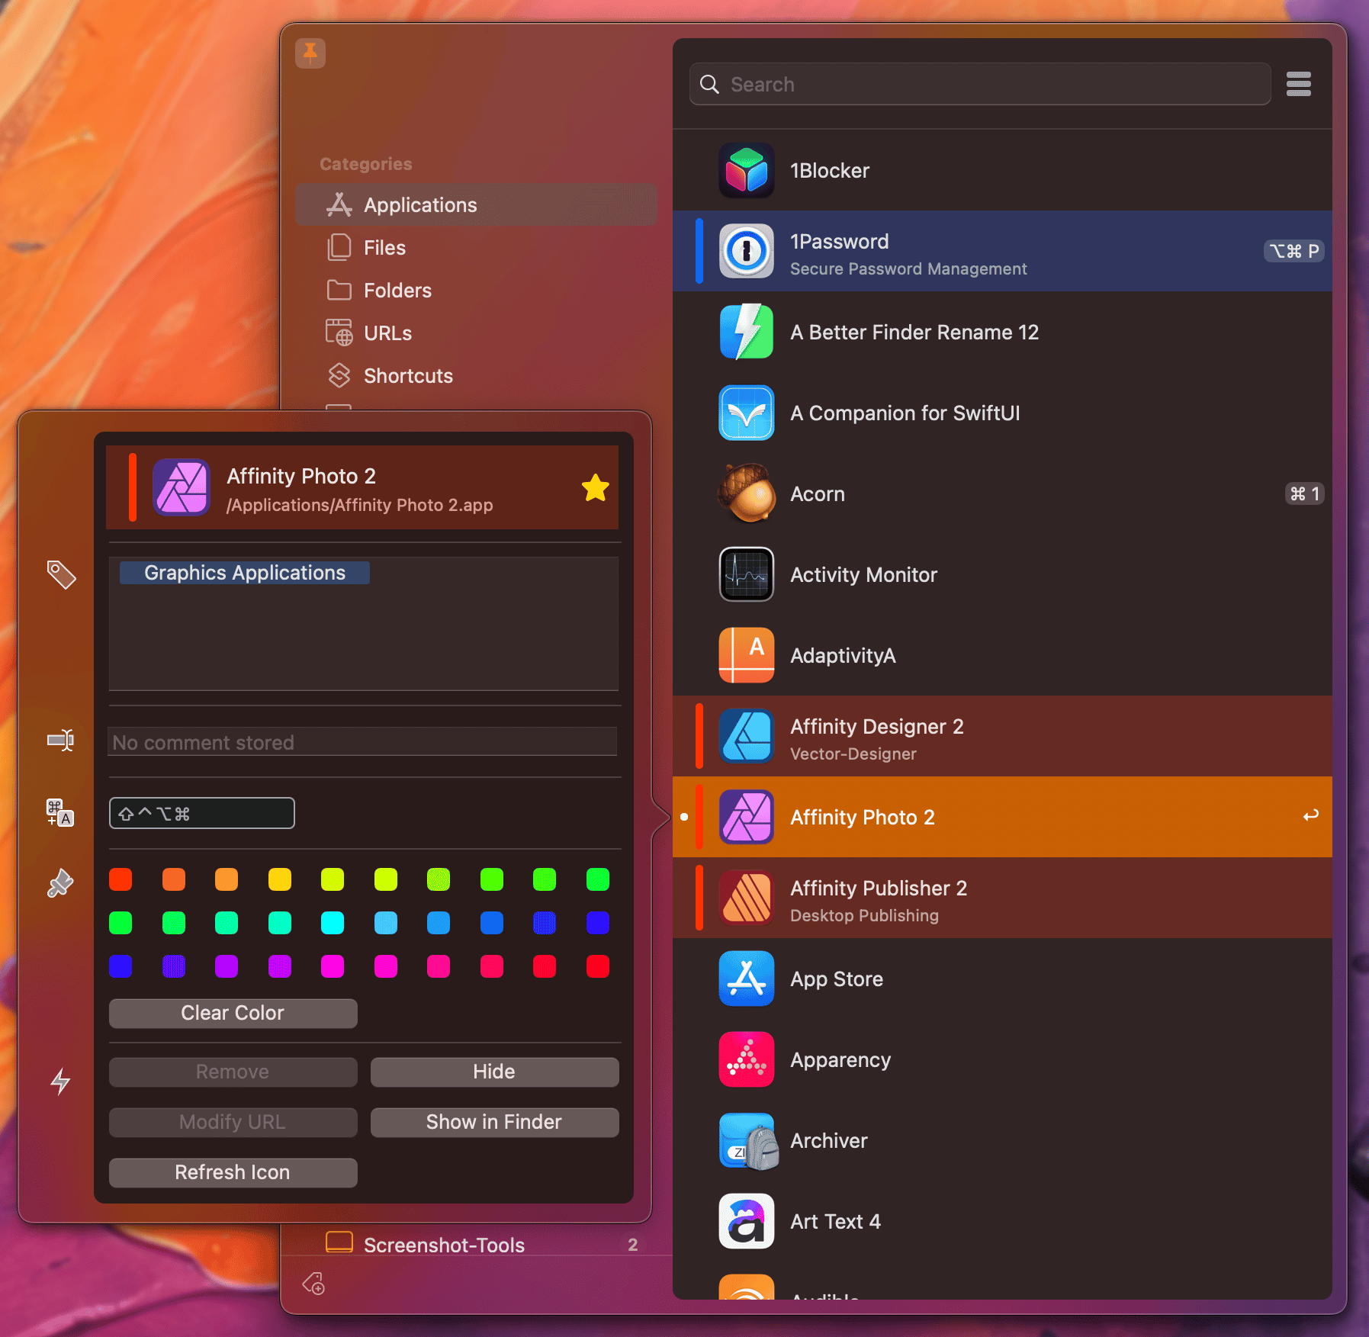Click the Show in Finder button
Screen dimensions: 1369x1337
click(x=494, y=1122)
